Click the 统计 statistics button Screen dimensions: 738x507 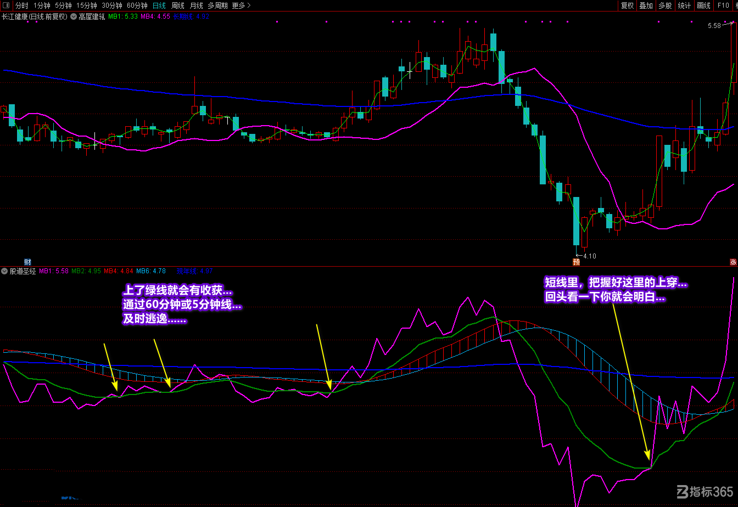tap(684, 5)
